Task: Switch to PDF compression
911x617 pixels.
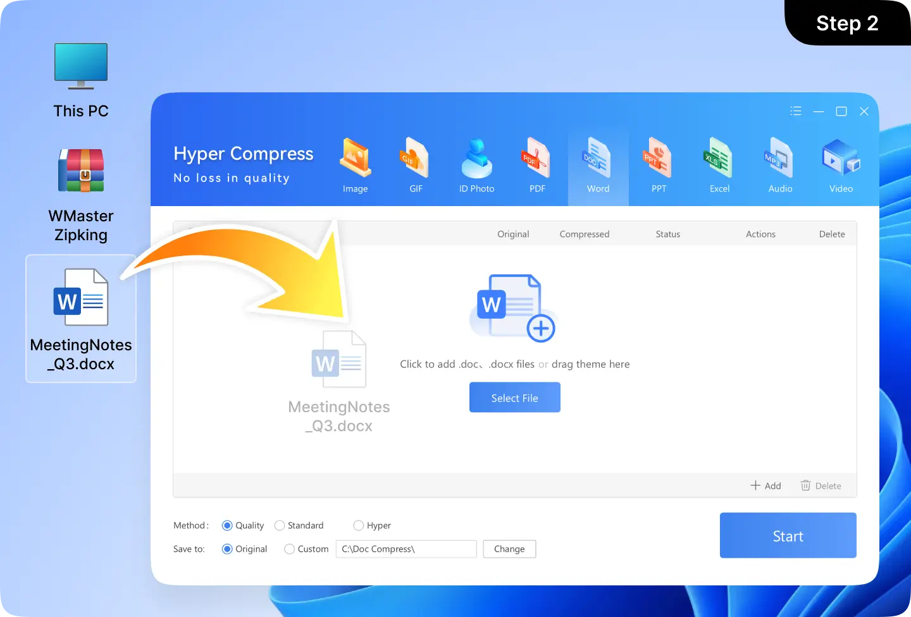Action: click(537, 166)
